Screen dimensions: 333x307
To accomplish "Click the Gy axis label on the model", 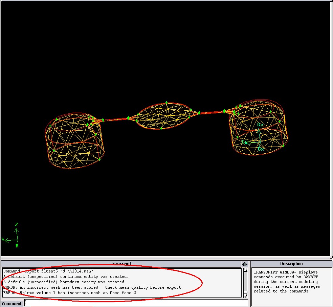I will point(244,142).
